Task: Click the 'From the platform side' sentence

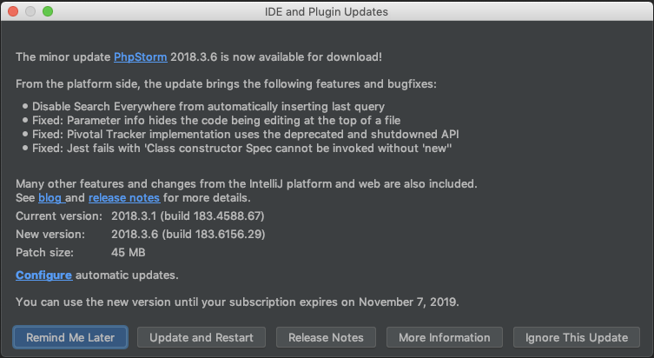Action: (226, 84)
